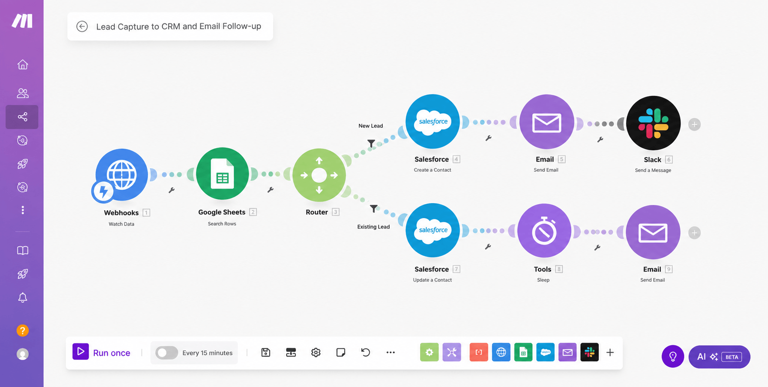Open the Tools Sleep module
This screenshot has height=387, width=768.
544,231
